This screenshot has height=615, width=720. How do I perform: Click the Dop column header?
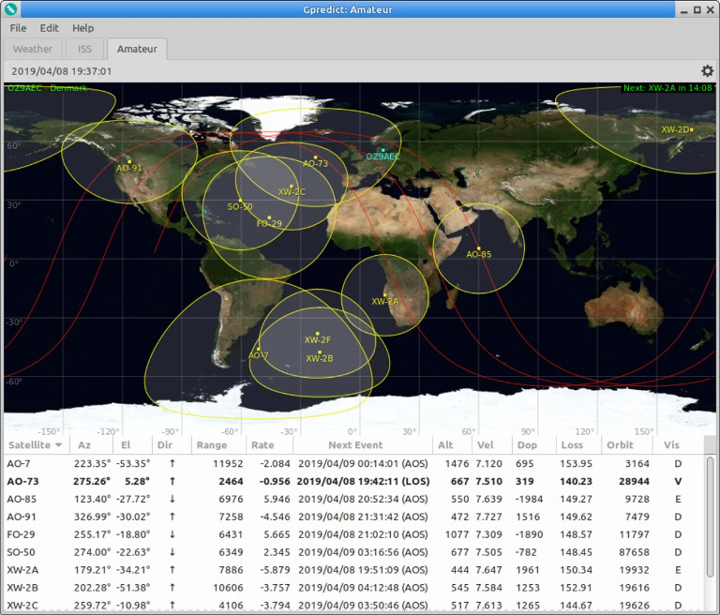(533, 444)
